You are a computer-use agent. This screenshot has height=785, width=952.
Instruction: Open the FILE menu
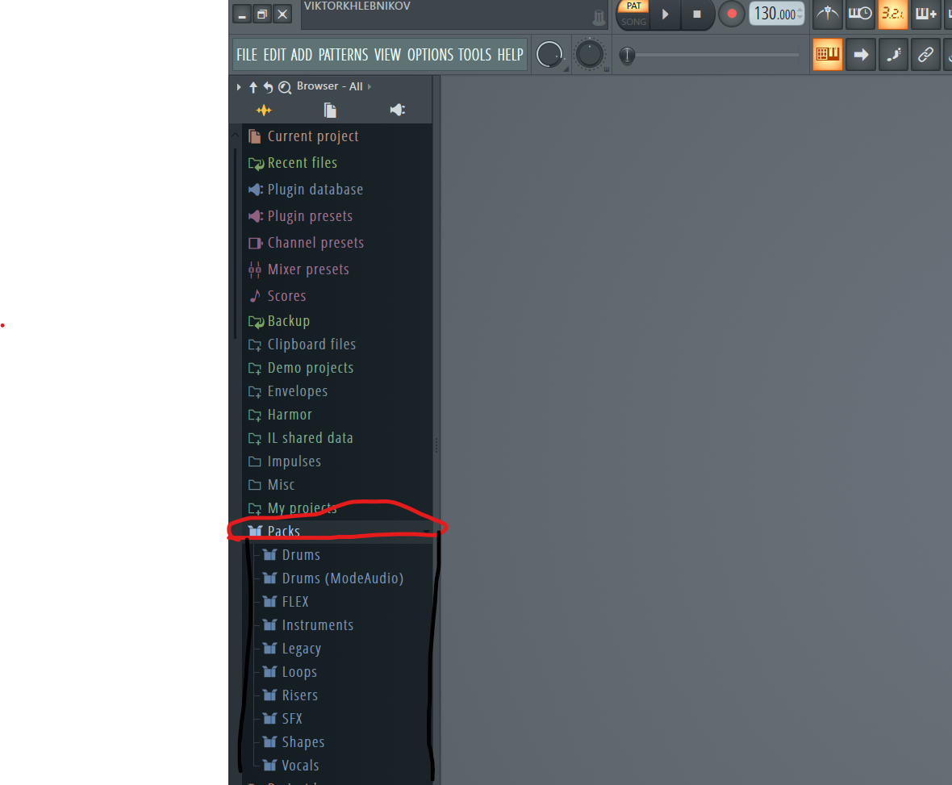247,55
